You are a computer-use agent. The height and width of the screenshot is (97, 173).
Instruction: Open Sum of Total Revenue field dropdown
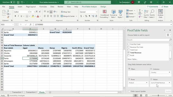click(169, 83)
